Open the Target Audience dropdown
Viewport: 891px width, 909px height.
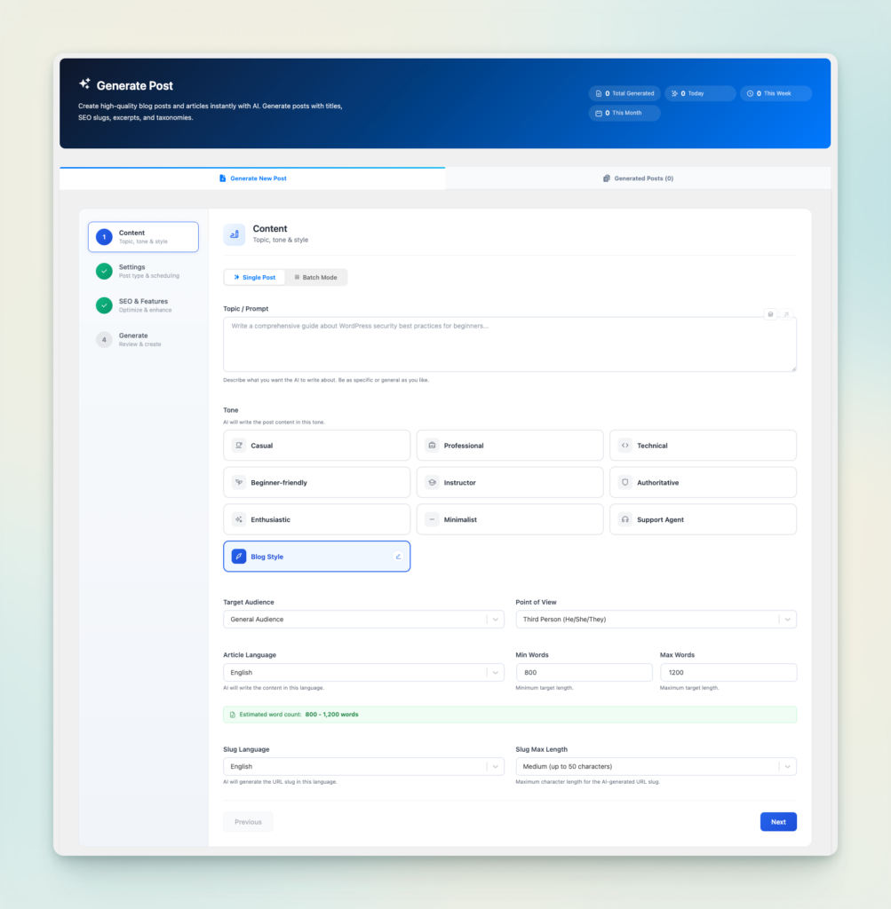click(362, 619)
